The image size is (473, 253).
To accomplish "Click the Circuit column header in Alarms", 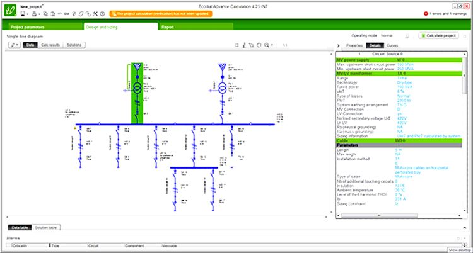I will point(105,246).
